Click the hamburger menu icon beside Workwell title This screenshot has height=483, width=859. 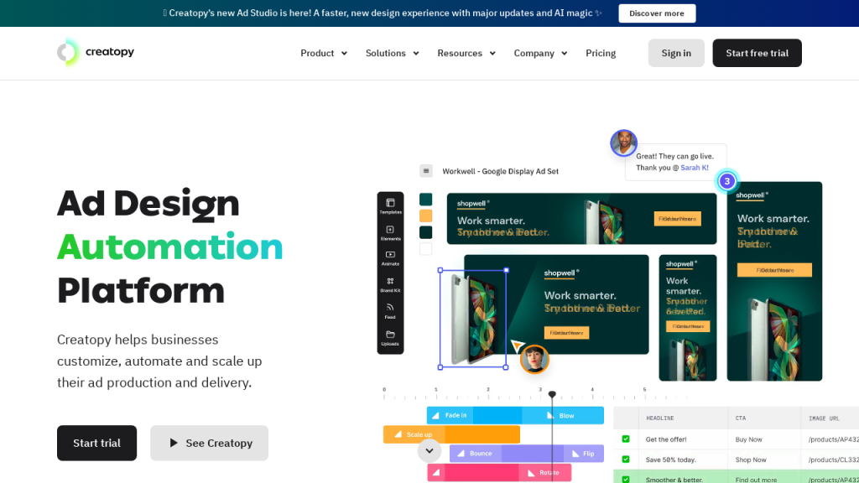coord(426,171)
